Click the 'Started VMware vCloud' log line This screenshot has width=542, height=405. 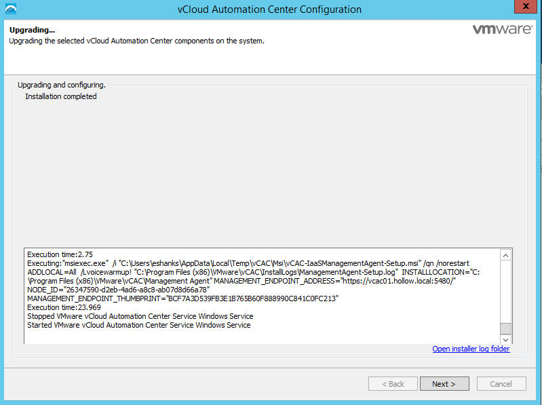point(138,325)
